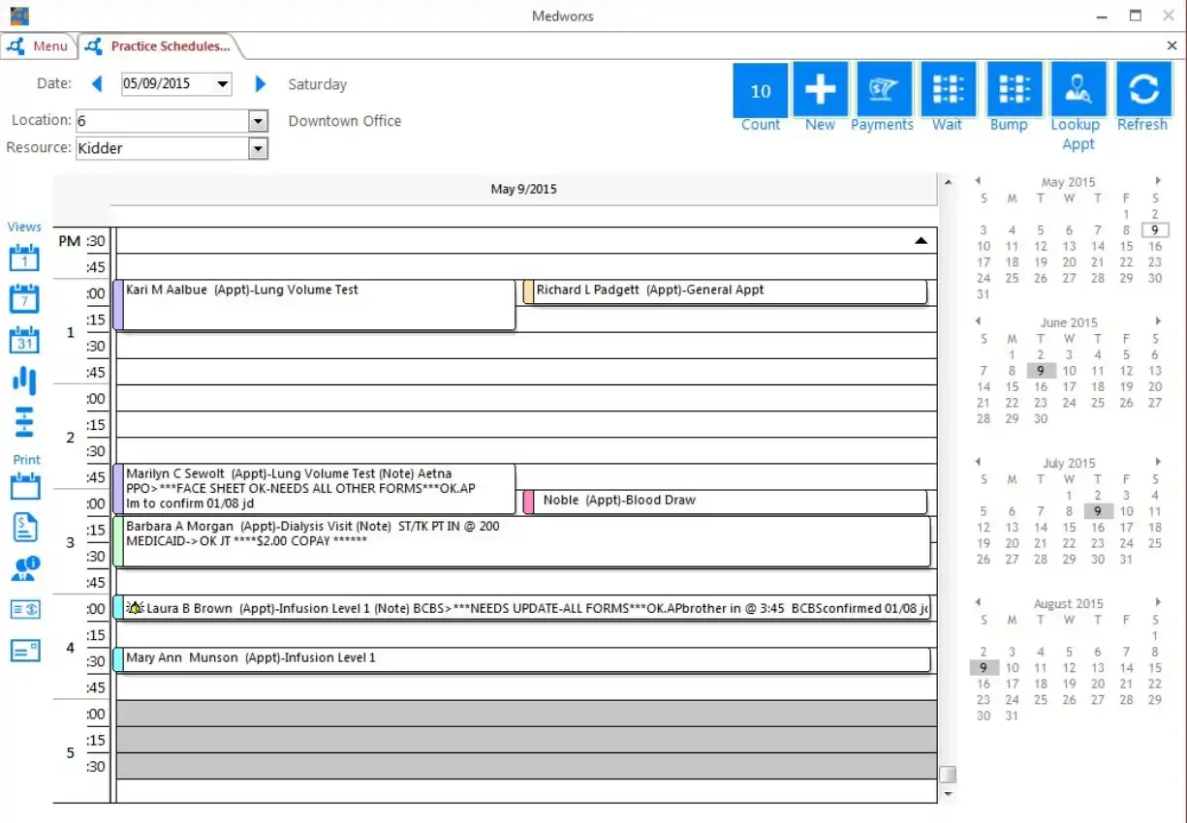This screenshot has height=823, width=1187.
Task: Click the Bump appointments icon
Action: tap(1012, 89)
